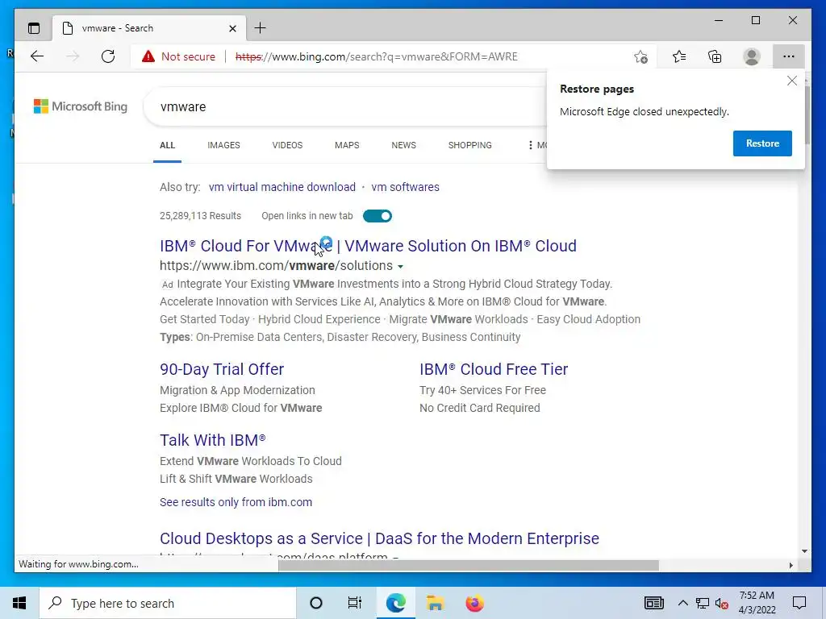Try vm virtual machine download suggestion
826x619 pixels.
(x=282, y=187)
